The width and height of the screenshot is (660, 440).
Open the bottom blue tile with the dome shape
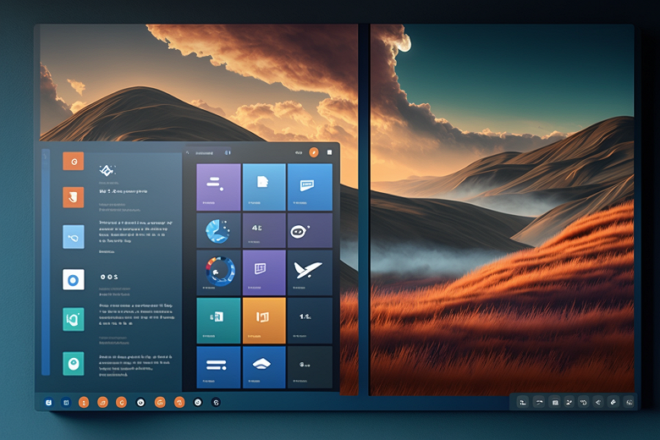coord(264,367)
